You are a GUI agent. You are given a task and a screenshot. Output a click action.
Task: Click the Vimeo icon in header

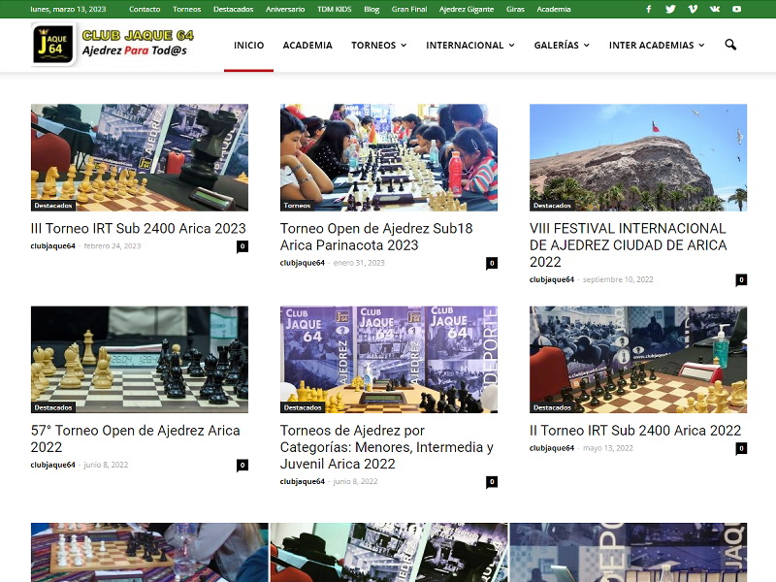693,9
